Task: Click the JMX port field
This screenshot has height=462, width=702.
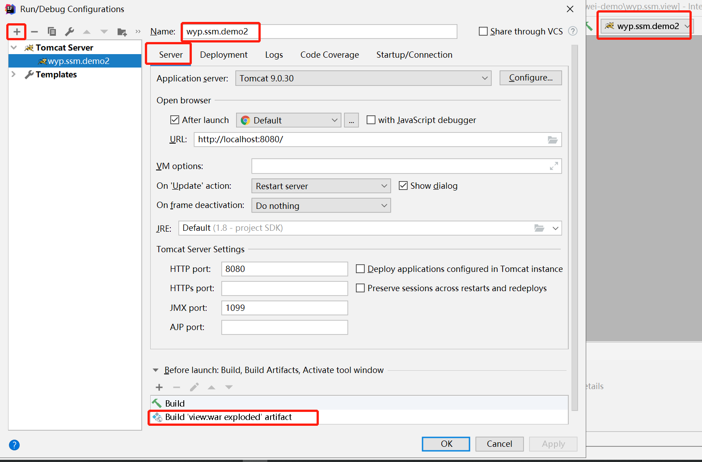Action: click(284, 308)
